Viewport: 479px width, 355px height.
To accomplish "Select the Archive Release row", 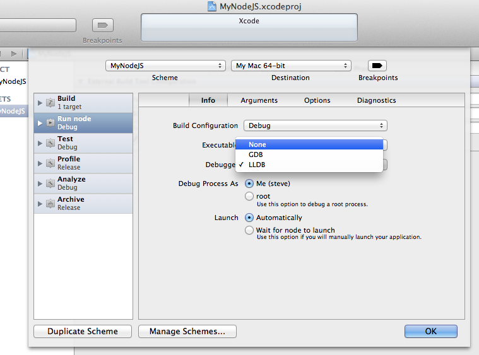I will pyautogui.click(x=83, y=204).
